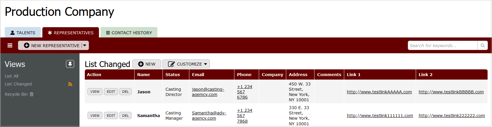
Task: Open Jason's email address link
Action: pos(208,92)
